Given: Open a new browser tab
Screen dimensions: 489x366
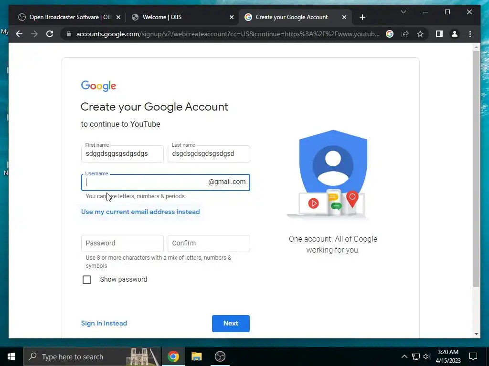Looking at the screenshot, I should point(362,17).
